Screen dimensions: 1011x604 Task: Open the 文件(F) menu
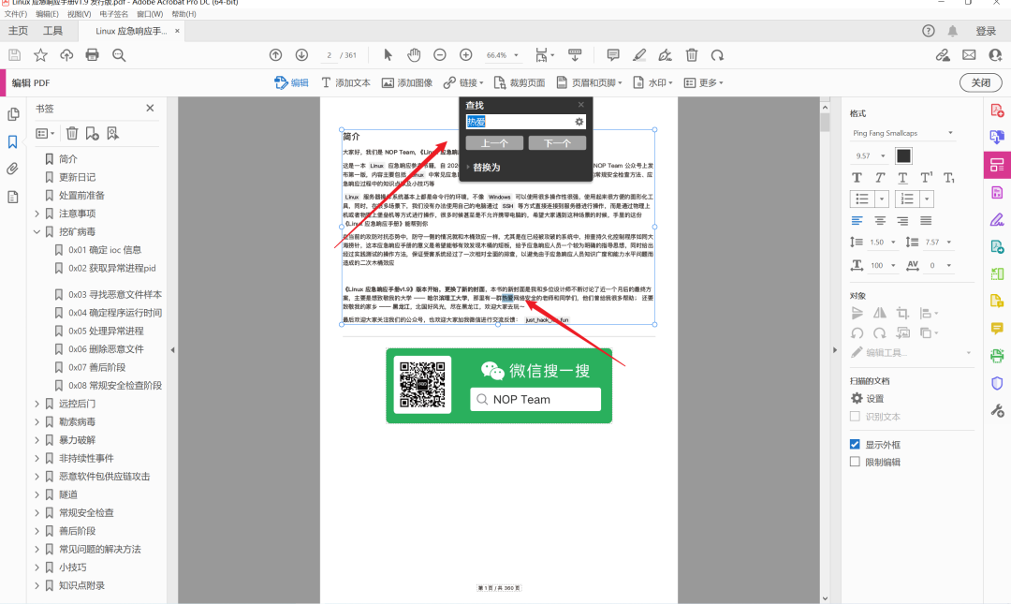click(x=16, y=14)
